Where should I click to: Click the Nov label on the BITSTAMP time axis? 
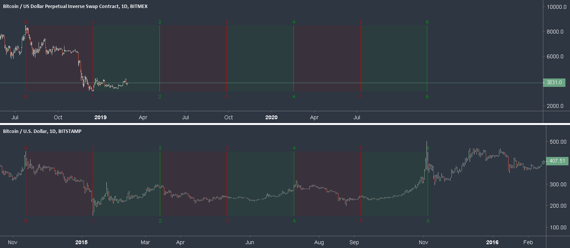tap(12, 242)
